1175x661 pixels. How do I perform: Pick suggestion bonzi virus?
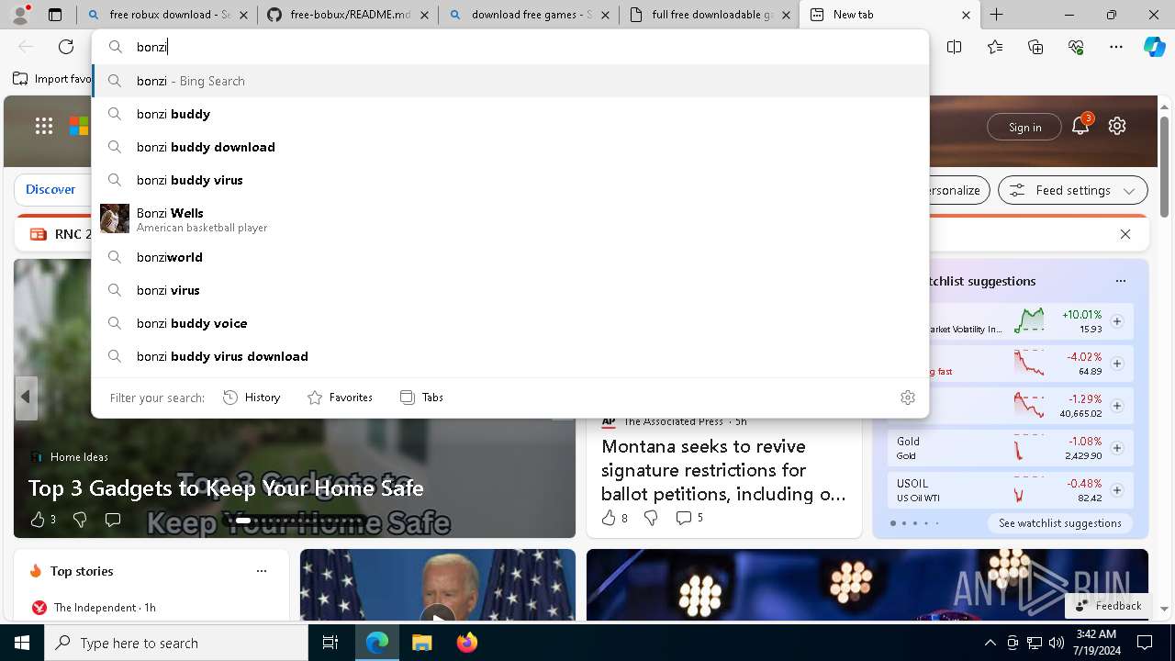point(510,290)
